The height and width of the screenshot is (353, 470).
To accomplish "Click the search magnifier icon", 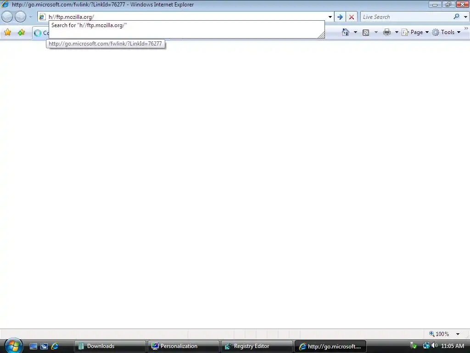I will coord(457,17).
